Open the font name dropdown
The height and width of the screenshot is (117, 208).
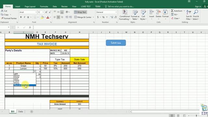(36, 12)
